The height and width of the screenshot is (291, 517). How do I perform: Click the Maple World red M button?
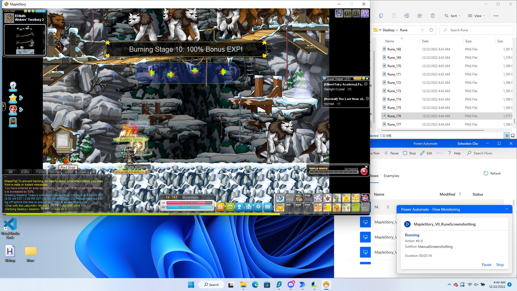(x=364, y=171)
